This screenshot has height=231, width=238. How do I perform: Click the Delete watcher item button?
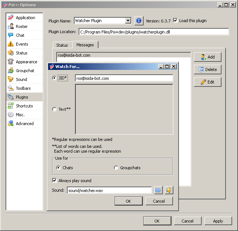pos(208,70)
